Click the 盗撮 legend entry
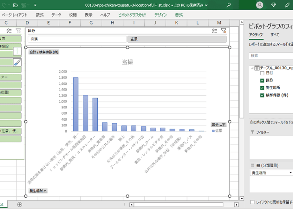The height and width of the screenshot is (209, 293). pyautogui.click(x=217, y=130)
